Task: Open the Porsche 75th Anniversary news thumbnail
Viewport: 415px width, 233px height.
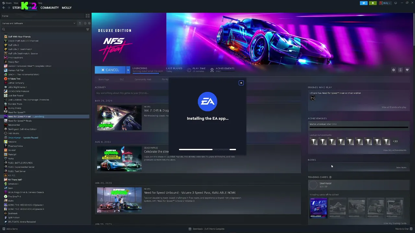Action: point(119,159)
